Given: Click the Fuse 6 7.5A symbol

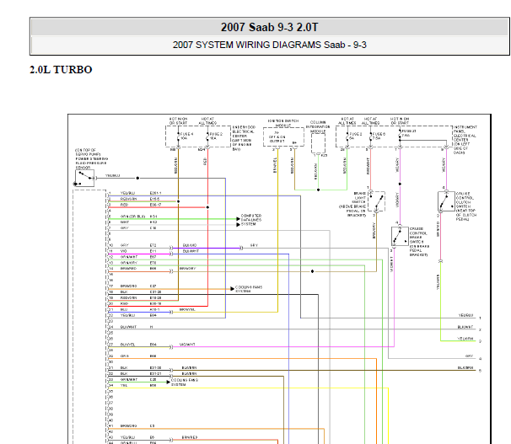Looking at the screenshot, I should [x=370, y=136].
